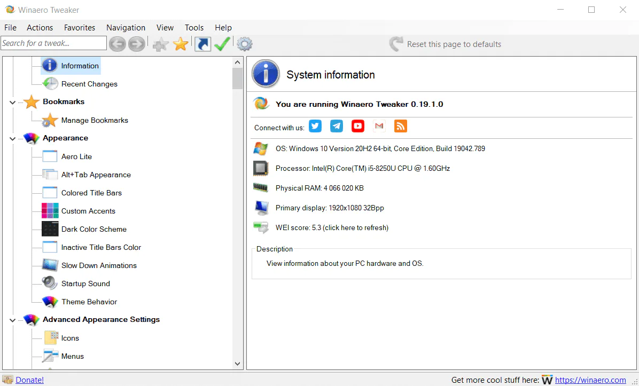The height and width of the screenshot is (386, 639).
Task: Click the Donate! link
Action: point(30,380)
